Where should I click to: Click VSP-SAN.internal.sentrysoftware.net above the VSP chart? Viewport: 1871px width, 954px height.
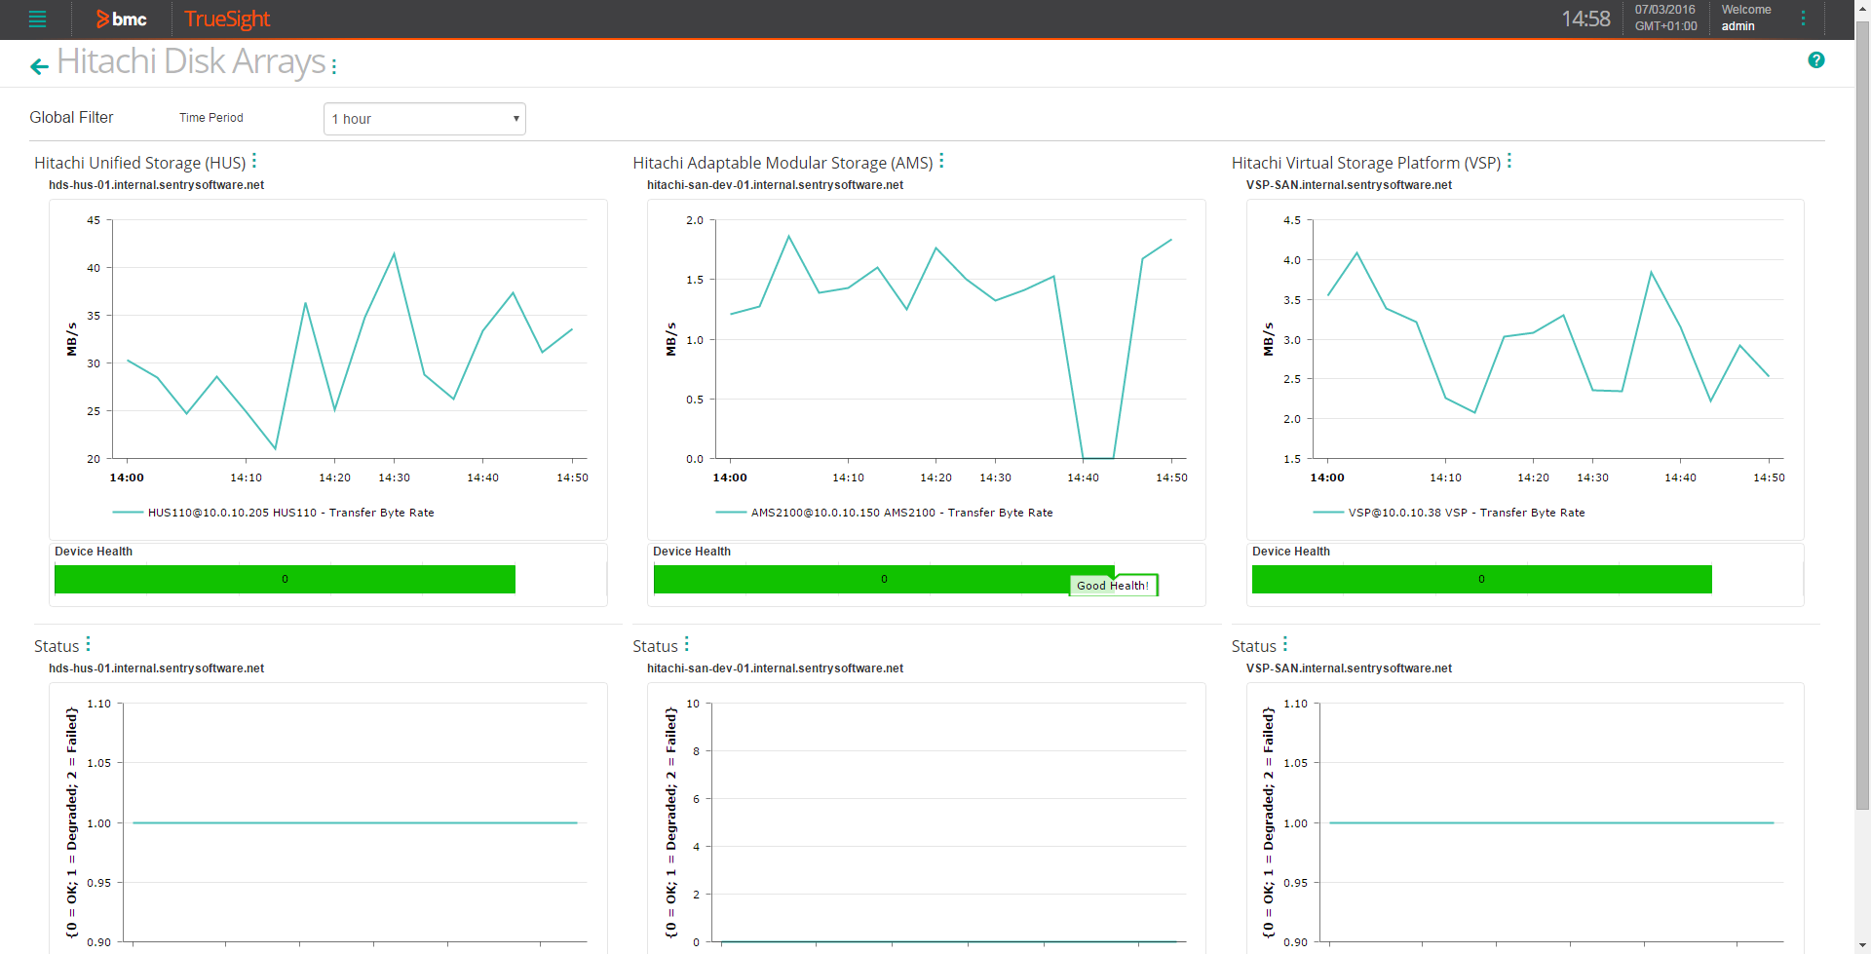[1349, 185]
